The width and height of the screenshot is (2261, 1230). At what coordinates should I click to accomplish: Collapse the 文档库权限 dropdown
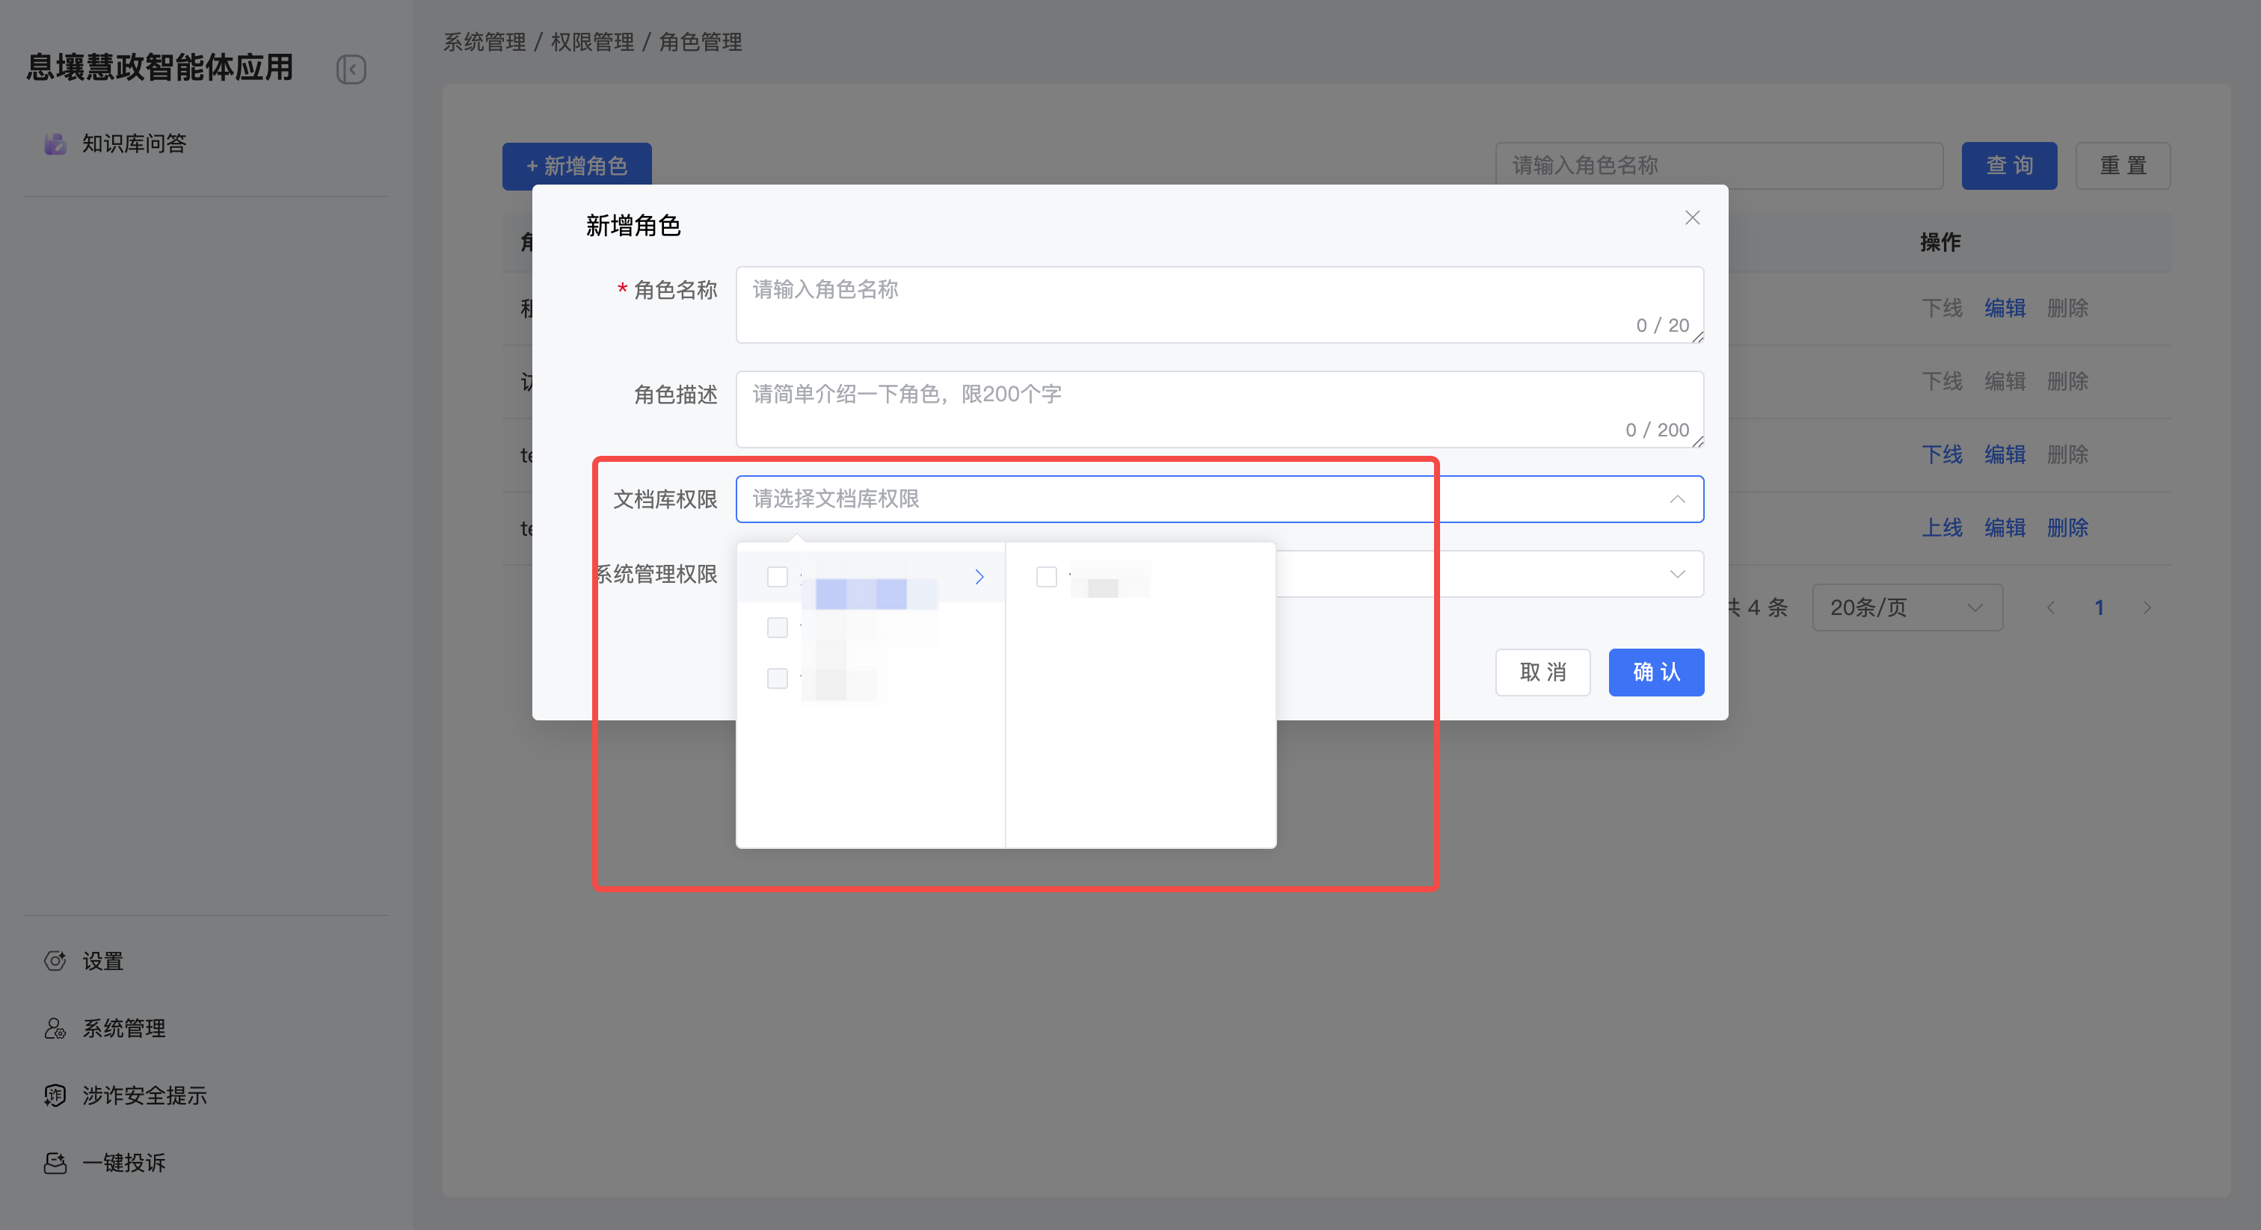pos(1676,499)
